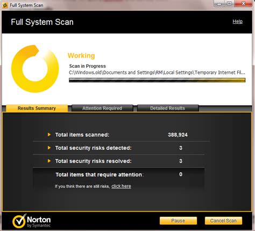The height and width of the screenshot is (231, 255).
Task: Expand Total security risks resolved arrow
Action: tap(49, 161)
